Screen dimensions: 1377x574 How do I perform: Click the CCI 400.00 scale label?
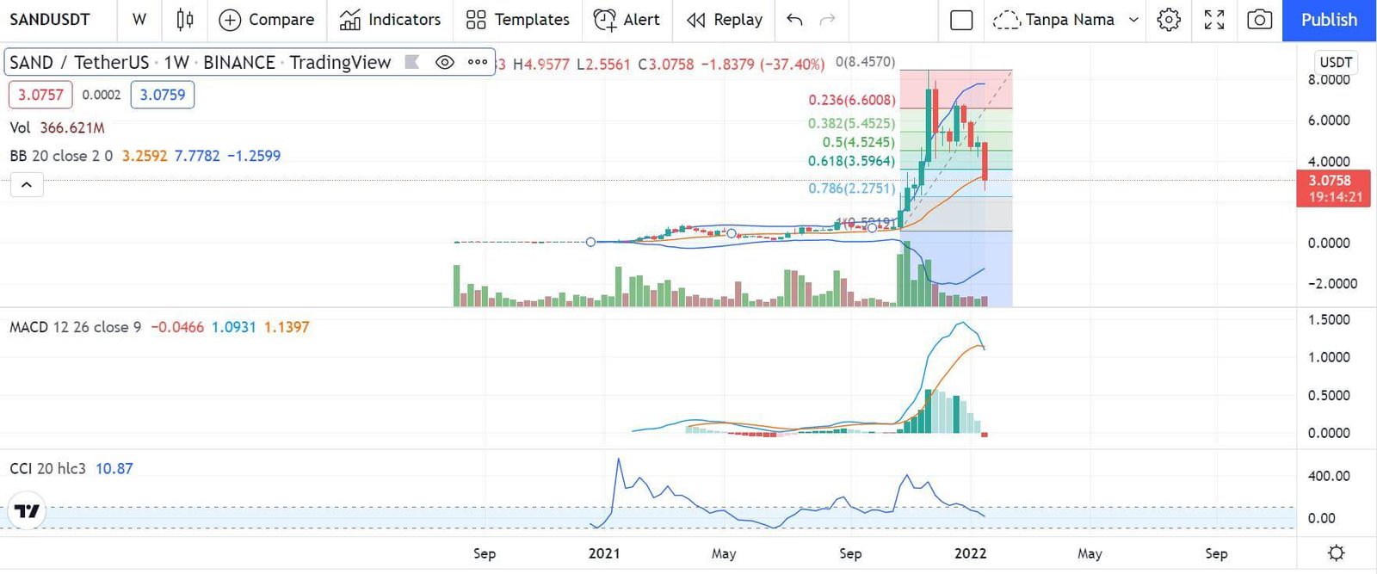click(x=1329, y=476)
